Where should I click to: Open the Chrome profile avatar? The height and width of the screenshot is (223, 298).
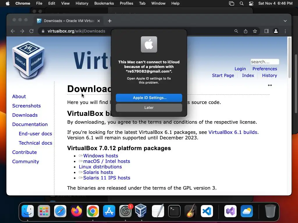pos(276,31)
